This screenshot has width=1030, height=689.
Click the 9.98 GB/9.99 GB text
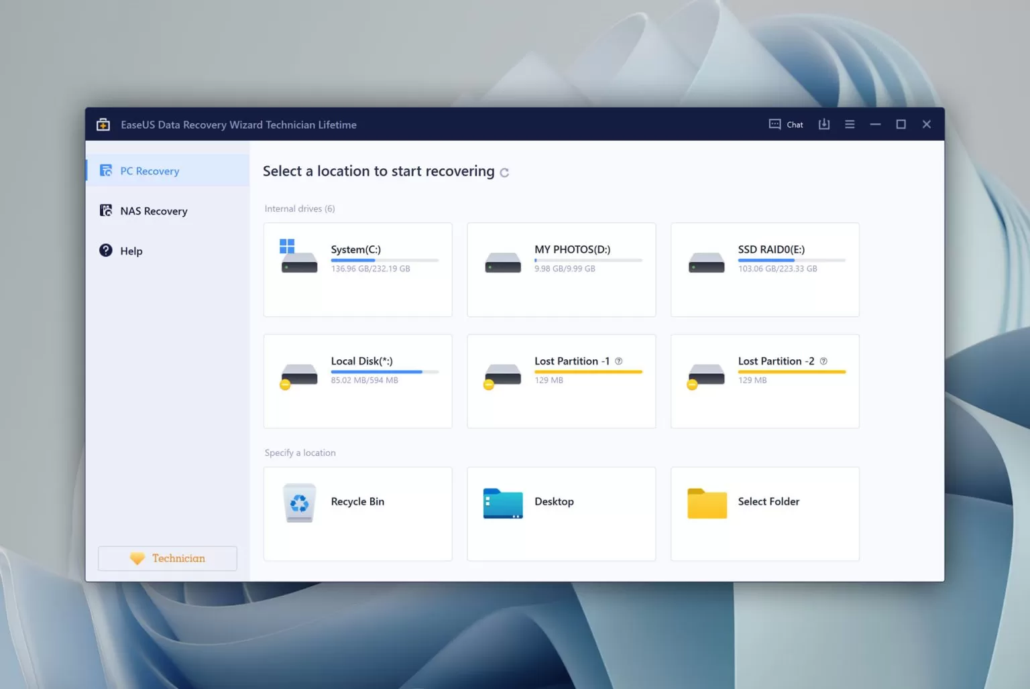[x=565, y=269]
